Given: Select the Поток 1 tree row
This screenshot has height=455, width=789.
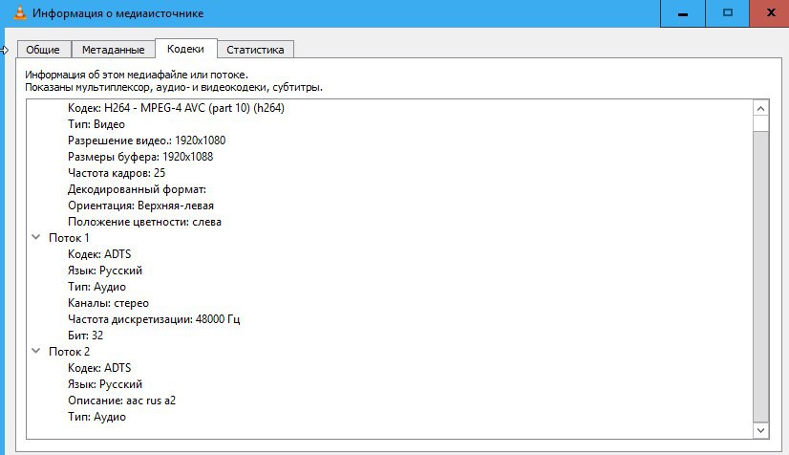Looking at the screenshot, I should [x=69, y=238].
